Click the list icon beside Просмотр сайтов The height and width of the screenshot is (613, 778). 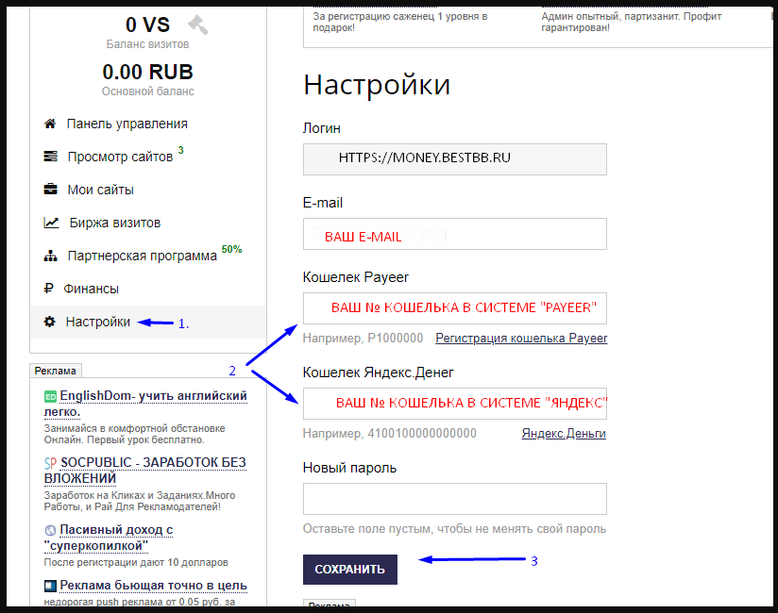[50, 157]
